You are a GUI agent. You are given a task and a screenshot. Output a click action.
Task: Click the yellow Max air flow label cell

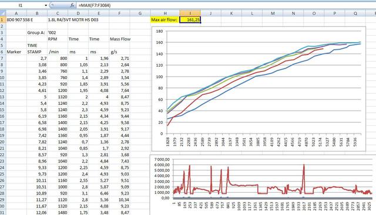point(165,20)
